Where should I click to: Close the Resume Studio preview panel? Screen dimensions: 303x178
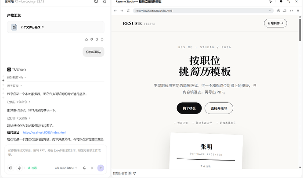point(296,1)
